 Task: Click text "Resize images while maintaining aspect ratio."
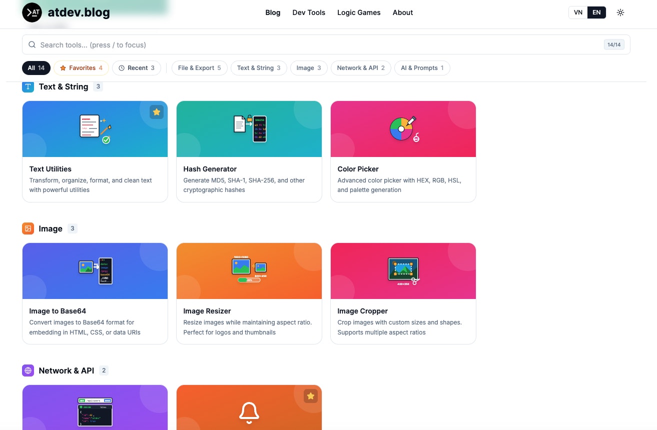[x=248, y=322]
